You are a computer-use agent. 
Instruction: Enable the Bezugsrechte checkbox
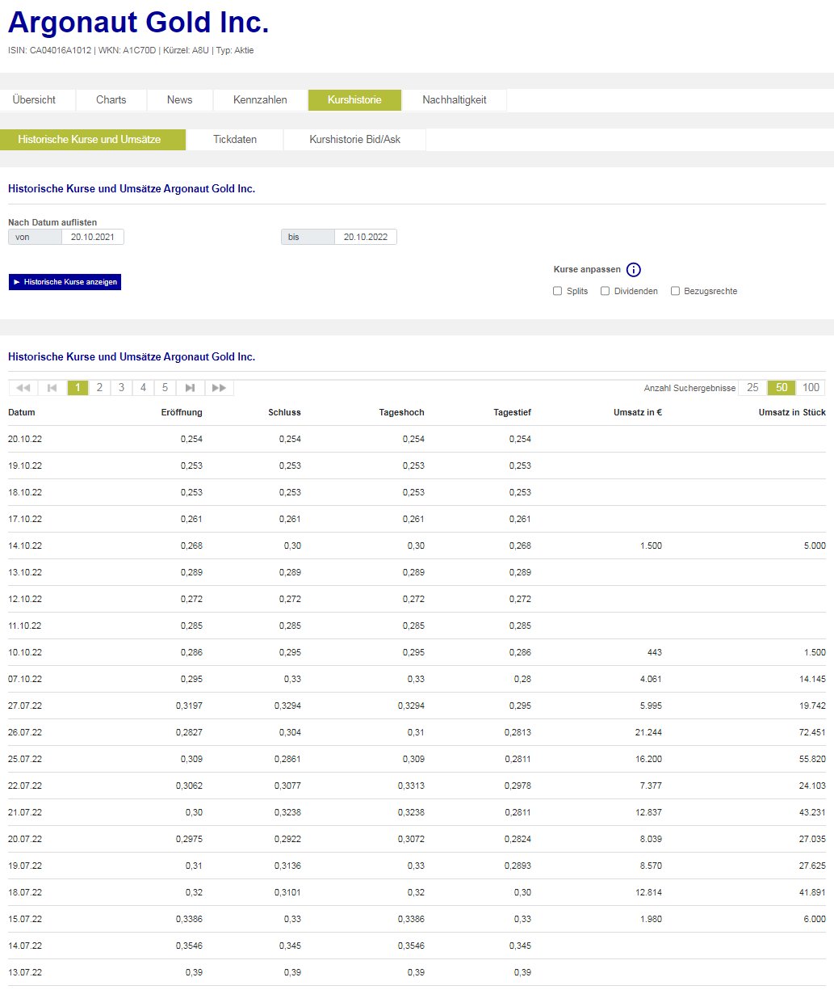point(675,291)
